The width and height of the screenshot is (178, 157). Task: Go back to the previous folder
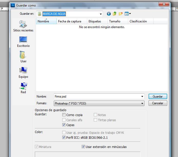109,14
